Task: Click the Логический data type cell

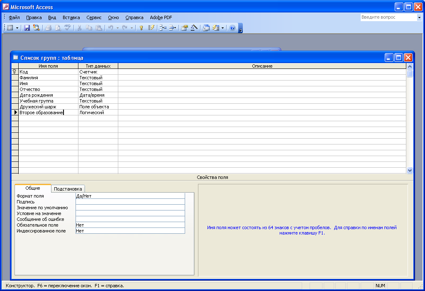Action: pos(98,112)
